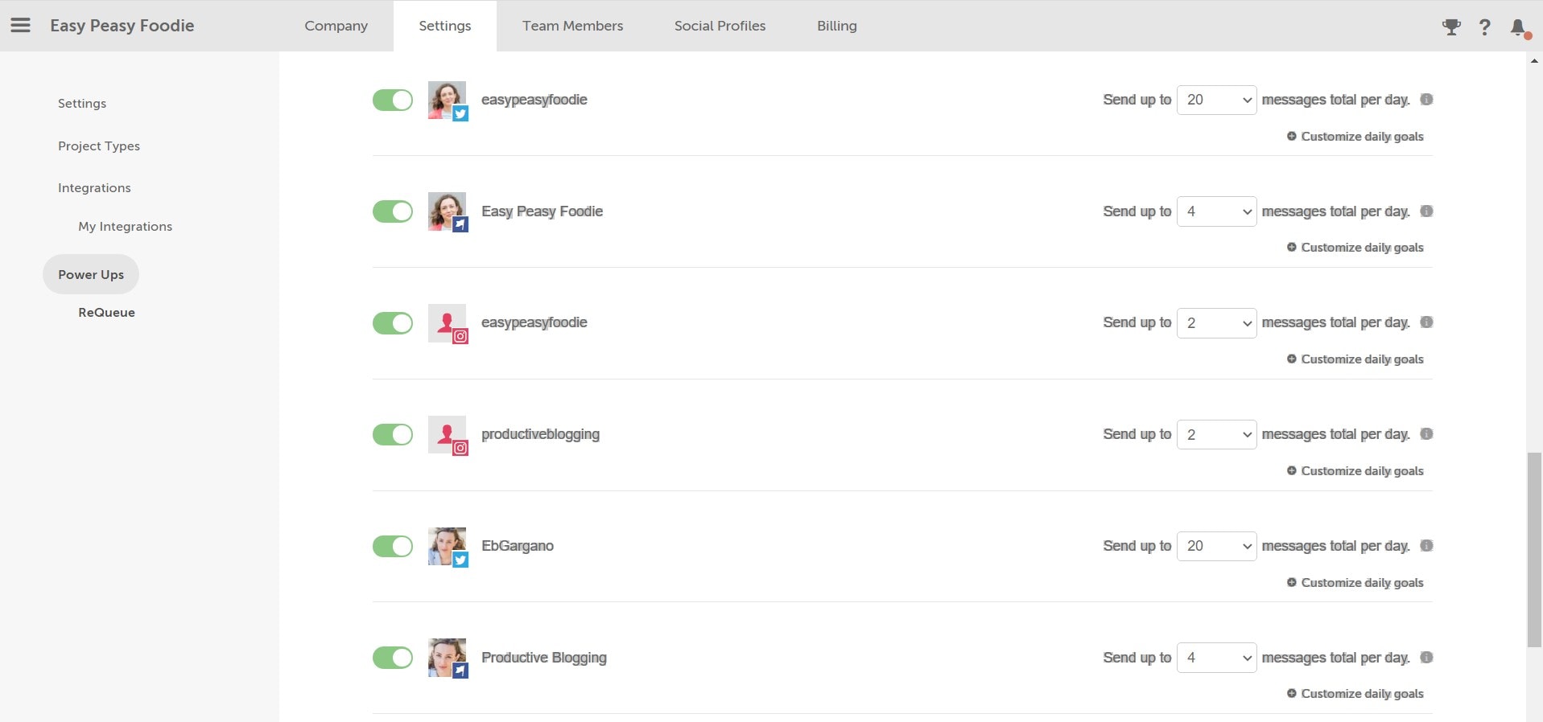
Task: Switch to the Social Profiles tab
Action: (720, 26)
